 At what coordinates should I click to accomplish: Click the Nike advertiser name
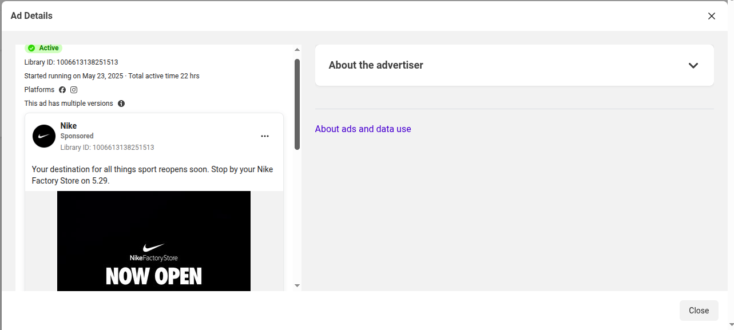coord(69,126)
